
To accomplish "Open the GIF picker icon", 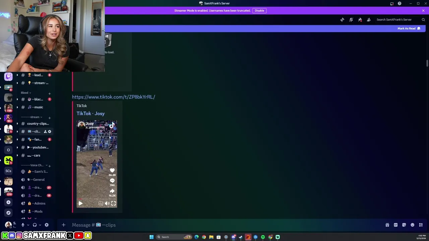I will [395, 225].
